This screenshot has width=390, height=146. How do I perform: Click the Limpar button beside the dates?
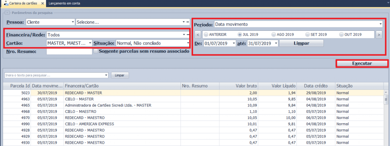tap(302, 43)
